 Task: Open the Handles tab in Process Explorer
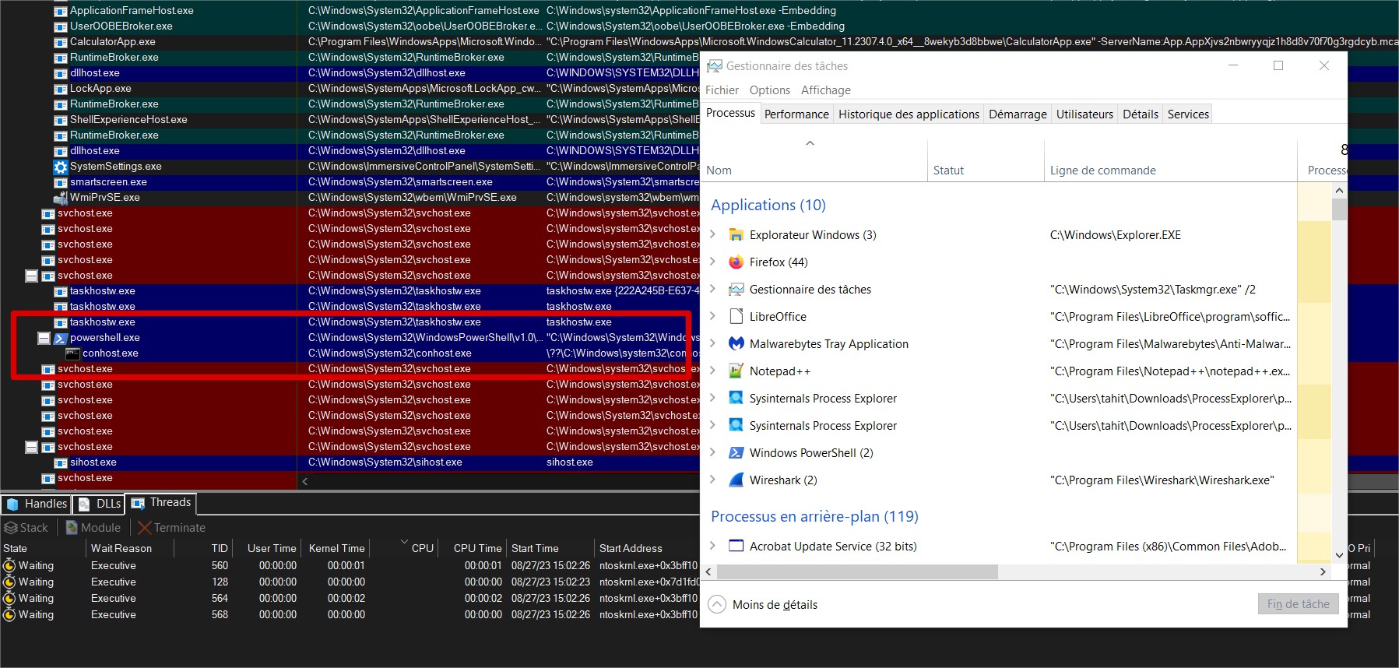click(37, 504)
